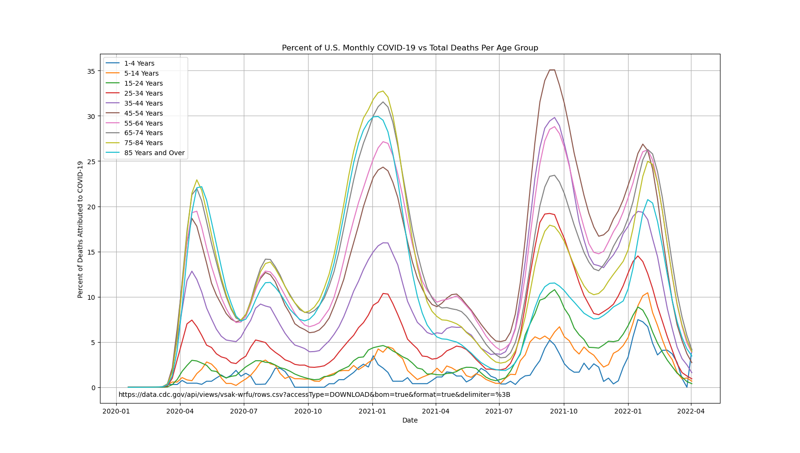The width and height of the screenshot is (800, 453).
Task: Click the '2021-07' x-axis tick label
Action: [499, 411]
